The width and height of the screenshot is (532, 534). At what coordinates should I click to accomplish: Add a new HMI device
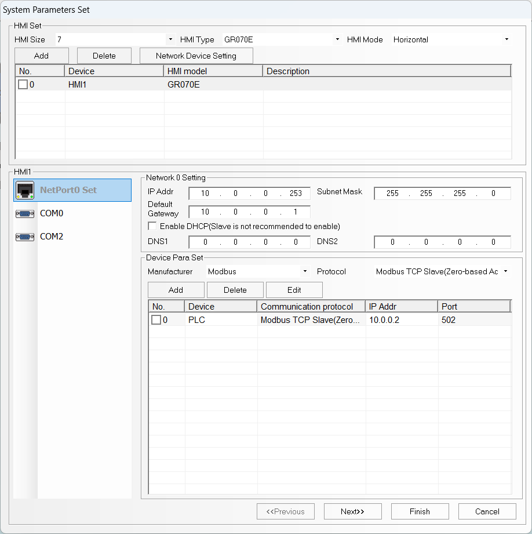pos(41,56)
